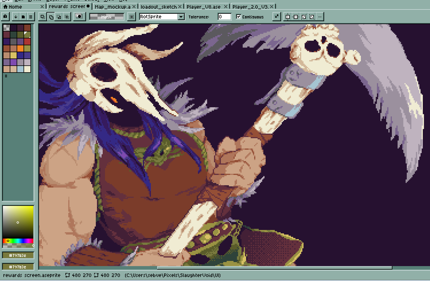Click the upper #797b3c foreground color button

coord(18,255)
